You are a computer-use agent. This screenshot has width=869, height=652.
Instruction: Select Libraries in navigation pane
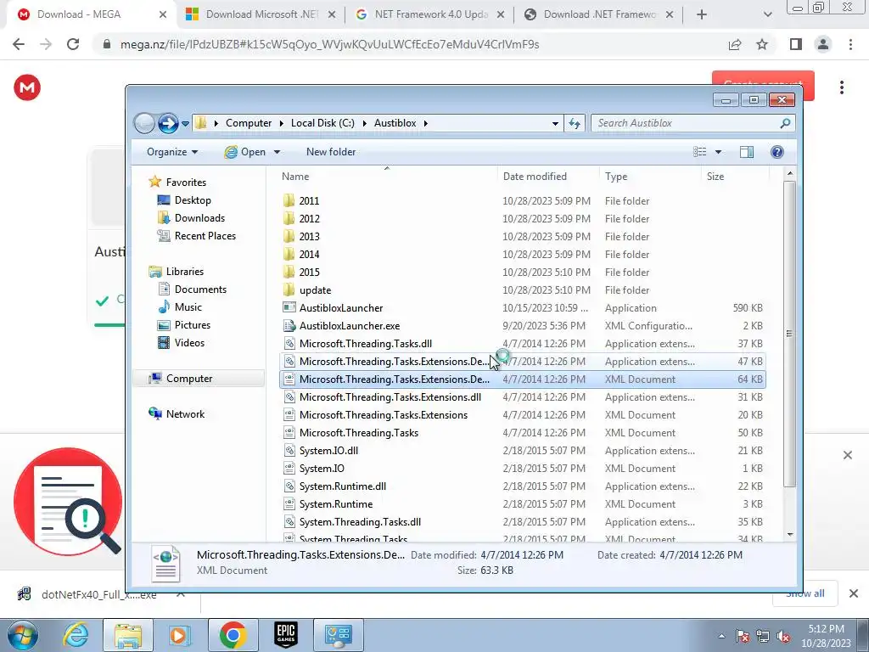[177, 271]
